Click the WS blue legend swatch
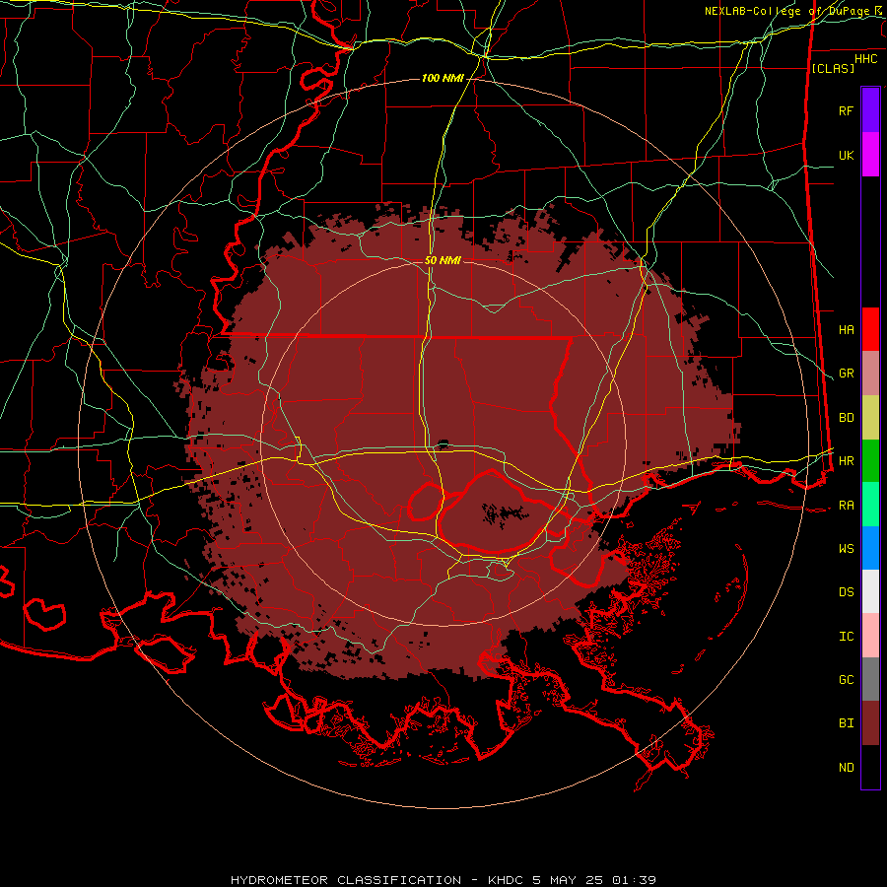 coord(870,548)
